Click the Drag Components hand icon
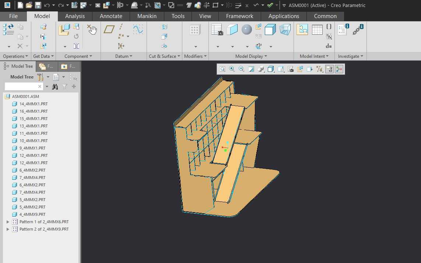Image resolution: width=421 pixels, height=263 pixels. (x=92, y=29)
